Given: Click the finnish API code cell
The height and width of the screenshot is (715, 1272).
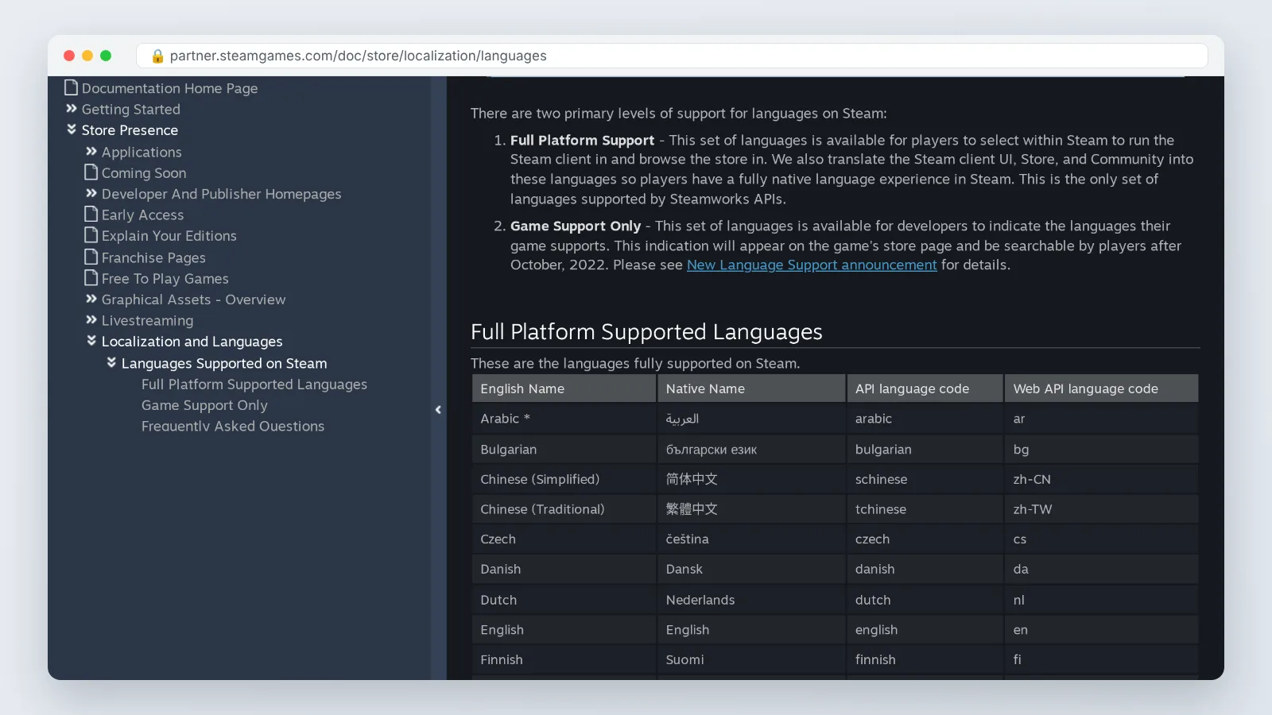Looking at the screenshot, I should [925, 660].
